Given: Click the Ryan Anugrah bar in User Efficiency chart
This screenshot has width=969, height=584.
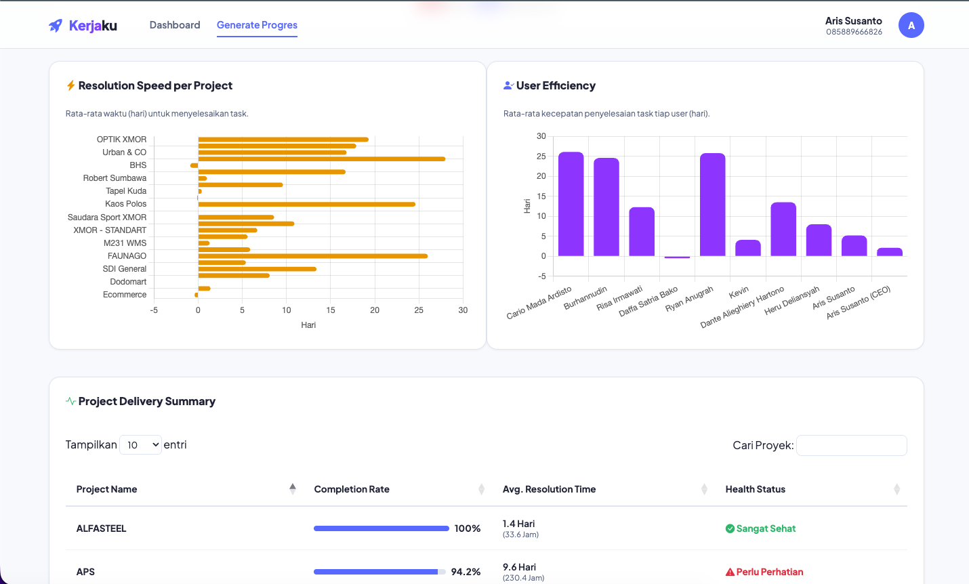Looking at the screenshot, I should (712, 205).
